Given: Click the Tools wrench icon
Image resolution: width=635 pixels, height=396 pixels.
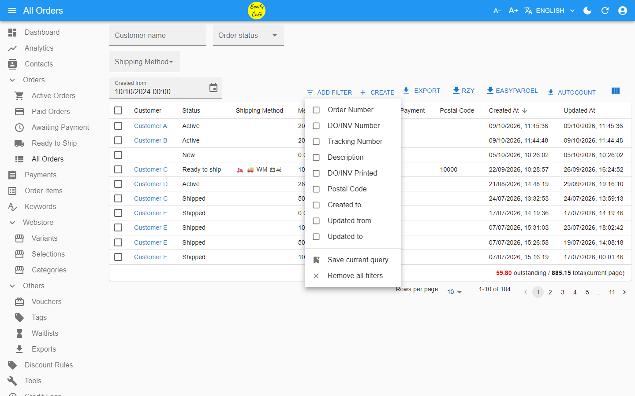Looking at the screenshot, I should coord(12,381).
